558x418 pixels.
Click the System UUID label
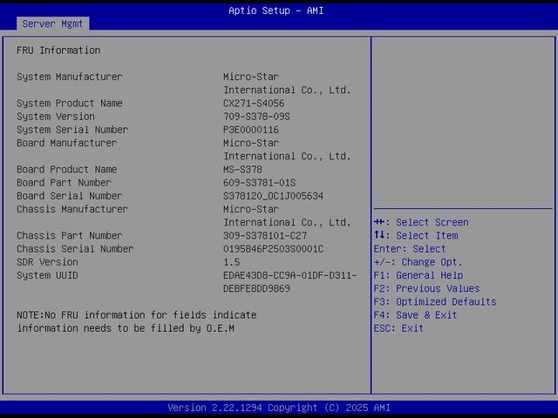(47, 275)
